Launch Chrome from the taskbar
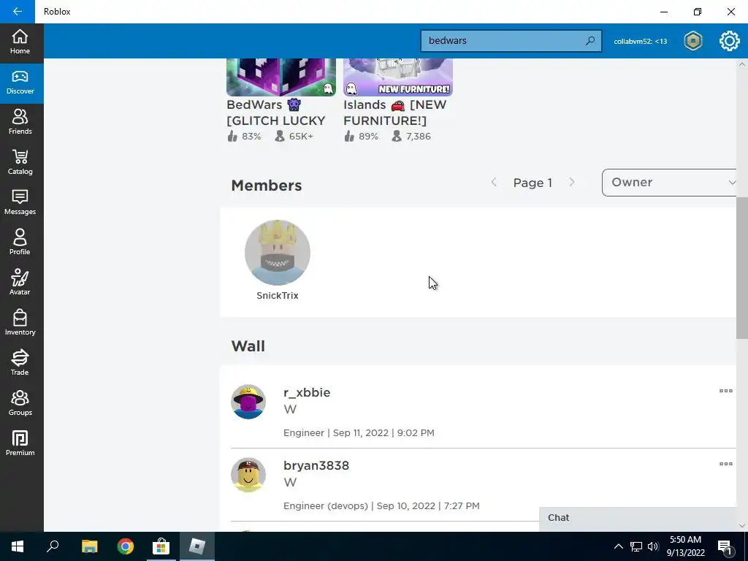Screen dimensions: 748x561 point(126,546)
